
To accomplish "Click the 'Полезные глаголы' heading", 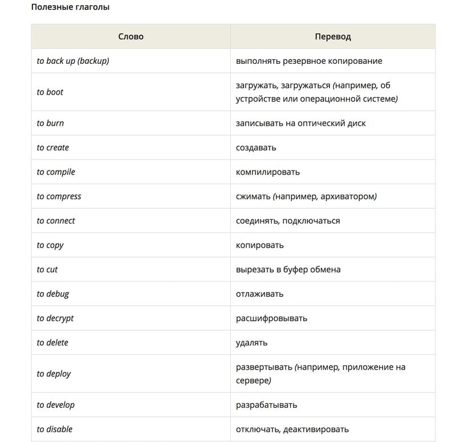I will click(71, 7).
